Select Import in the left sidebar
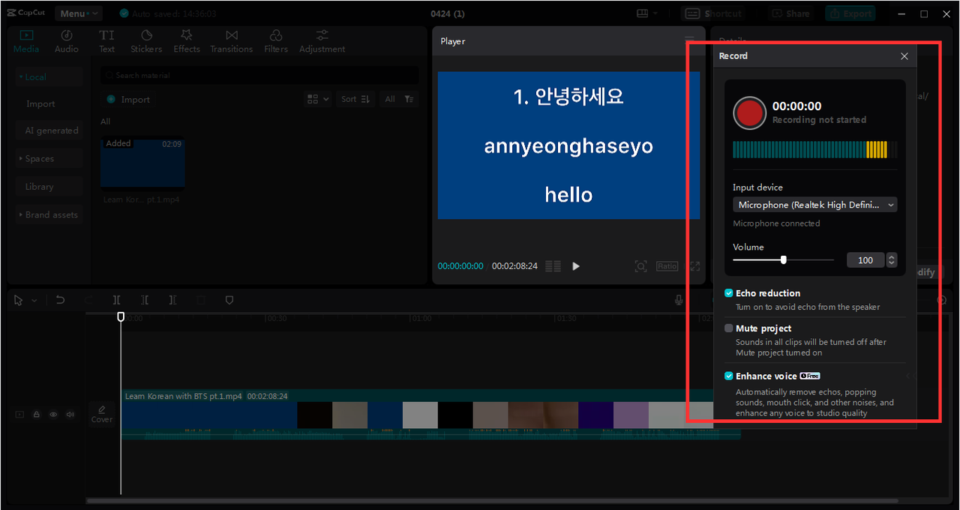The width and height of the screenshot is (960, 510). [41, 104]
